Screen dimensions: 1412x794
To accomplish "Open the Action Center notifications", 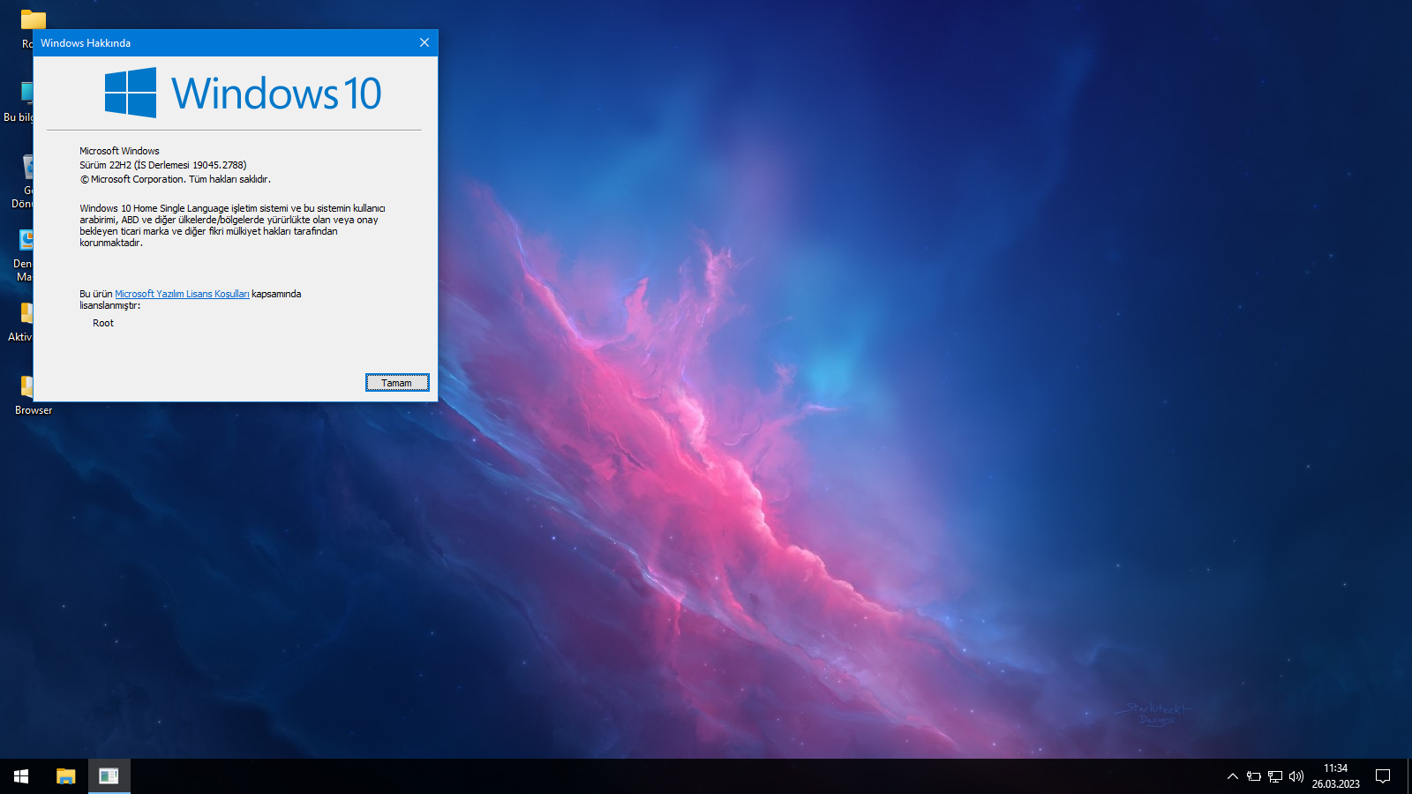I will click(1383, 776).
